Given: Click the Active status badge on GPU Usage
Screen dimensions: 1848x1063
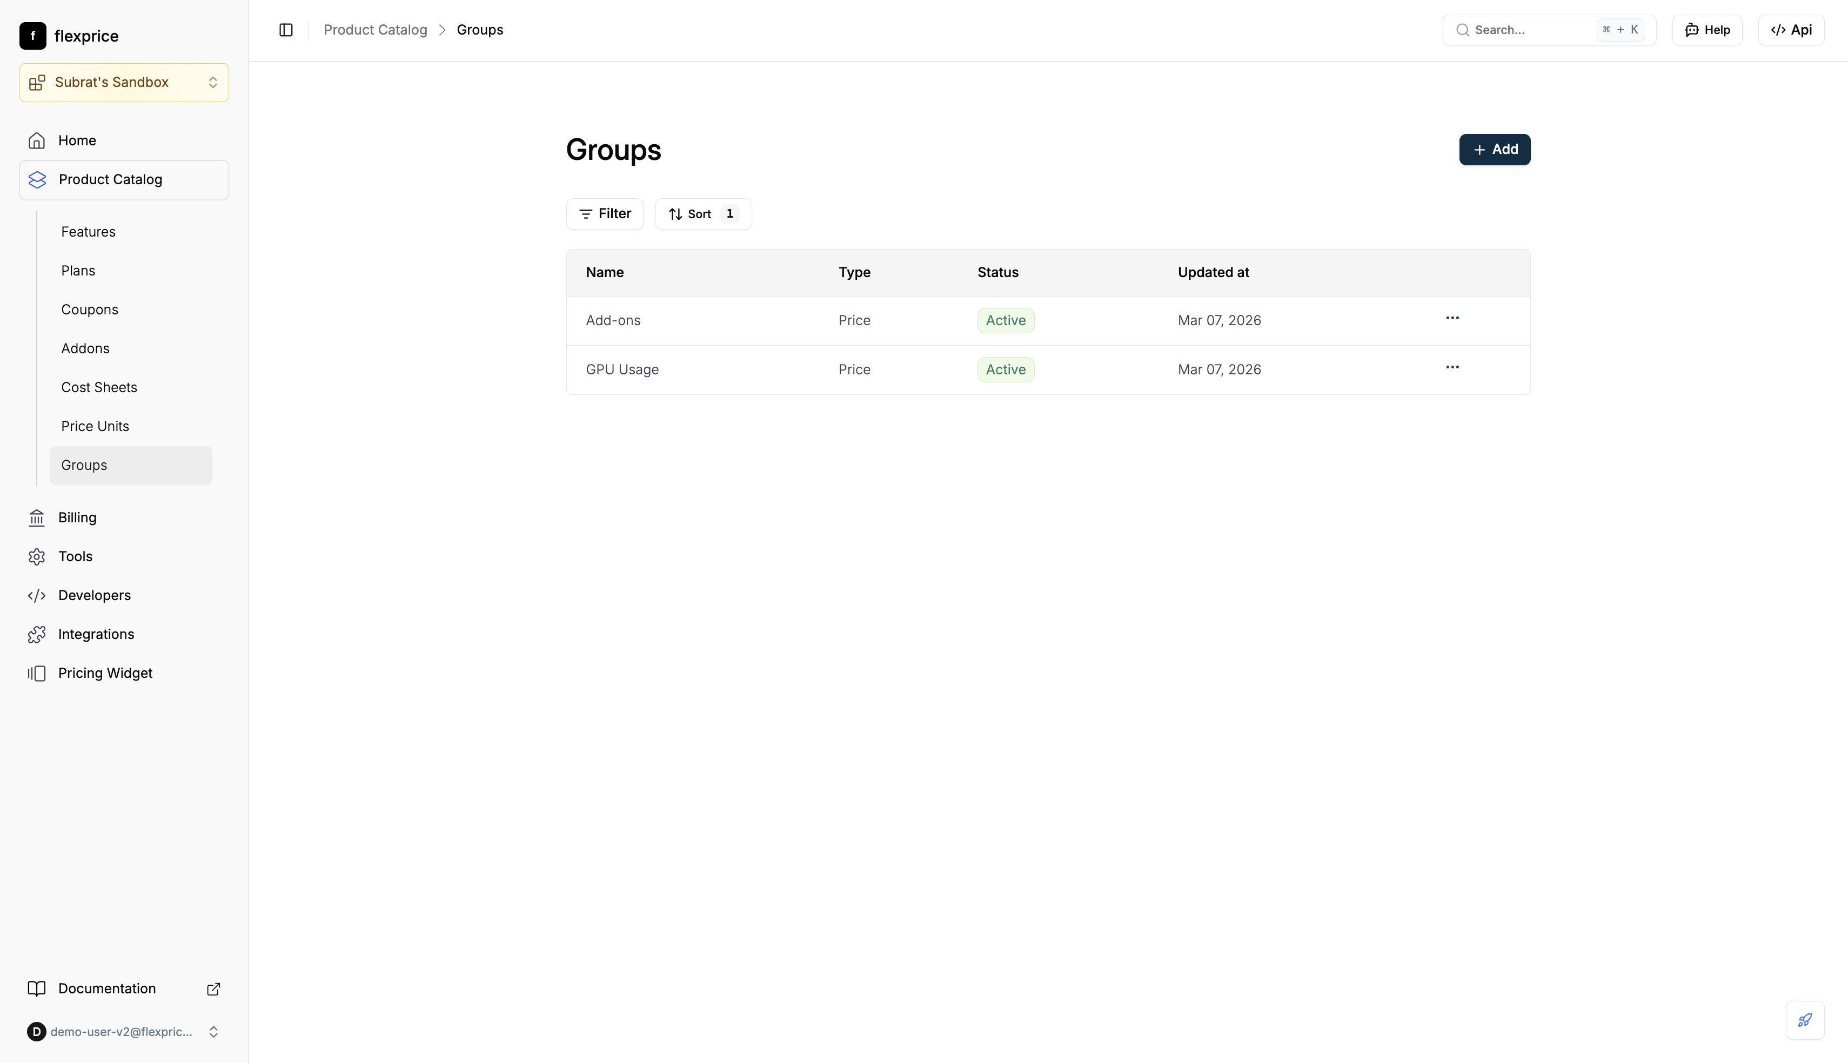Looking at the screenshot, I should 1006,369.
